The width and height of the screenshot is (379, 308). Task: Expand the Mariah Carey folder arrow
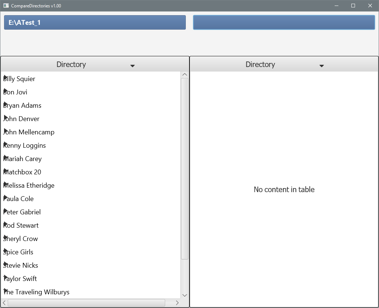(6, 157)
